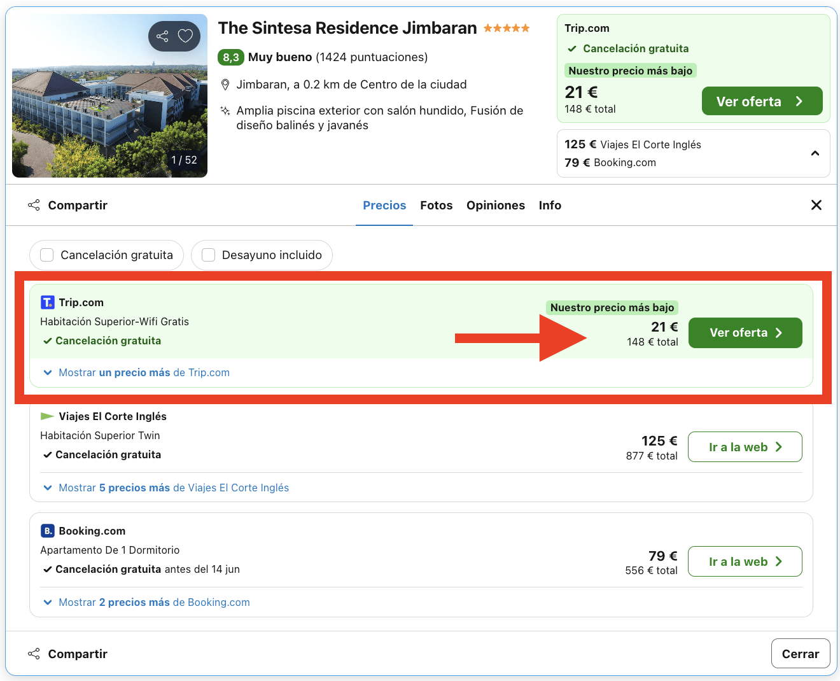Viewport: 840px width, 681px height.
Task: Click the share icon in the bottom Compartir
Action: (34, 654)
